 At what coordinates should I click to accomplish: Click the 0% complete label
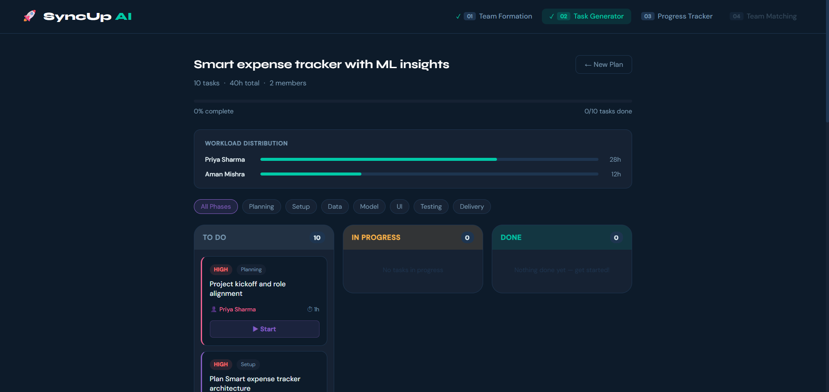click(214, 111)
